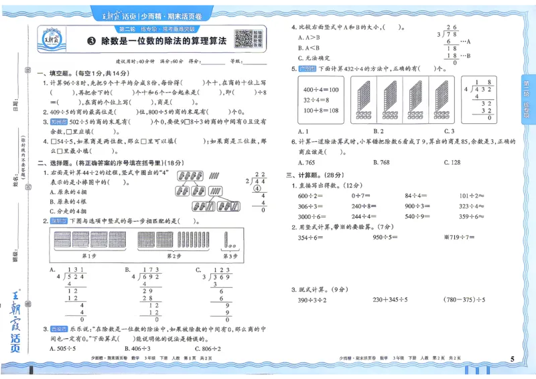
Task: Select option B. 768
Action: point(381,162)
